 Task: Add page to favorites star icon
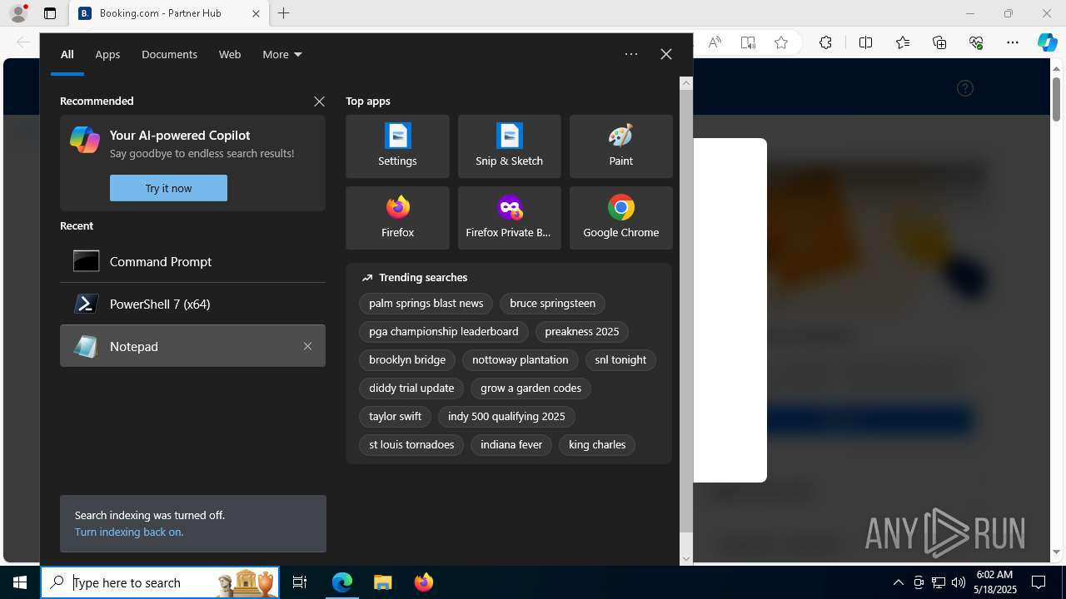tap(781, 42)
